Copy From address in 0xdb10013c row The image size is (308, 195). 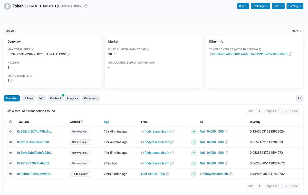[x=172, y=142]
